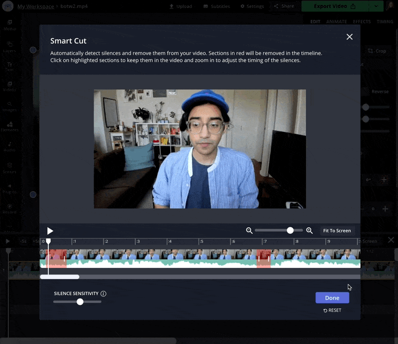
Task: Adjust the timeline zoom slider handle
Action: coord(290,230)
